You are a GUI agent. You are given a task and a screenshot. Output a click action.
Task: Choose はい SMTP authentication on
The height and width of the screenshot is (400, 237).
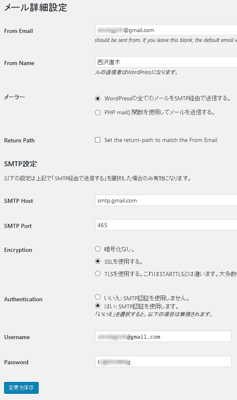pyautogui.click(x=98, y=305)
